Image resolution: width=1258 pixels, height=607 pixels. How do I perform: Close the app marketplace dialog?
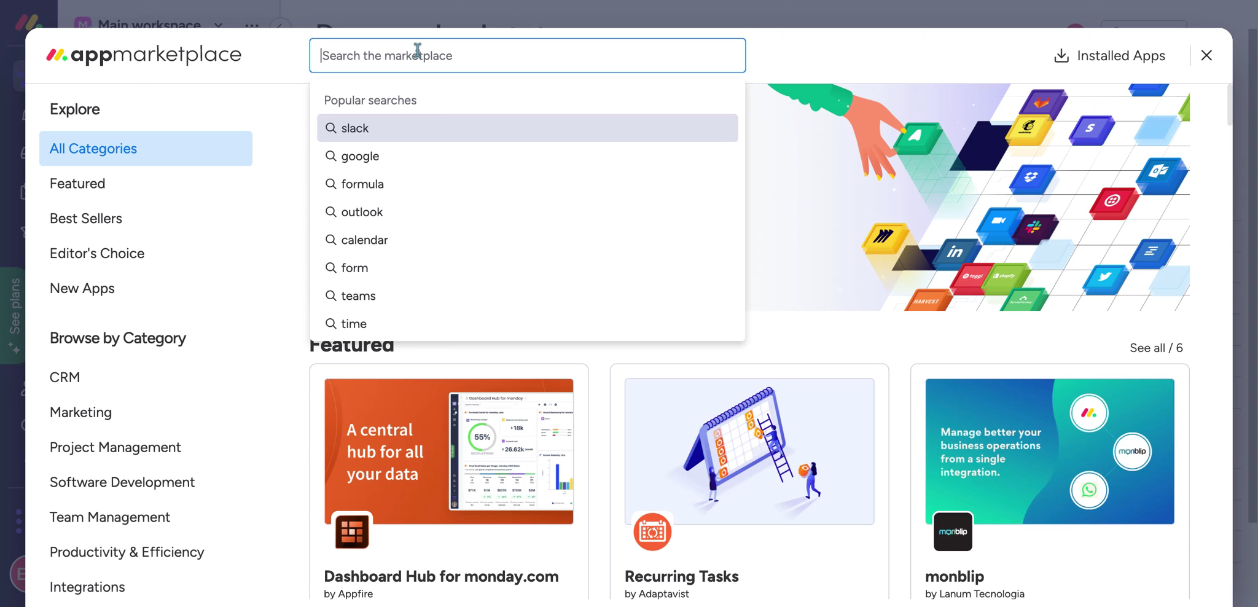(1206, 55)
